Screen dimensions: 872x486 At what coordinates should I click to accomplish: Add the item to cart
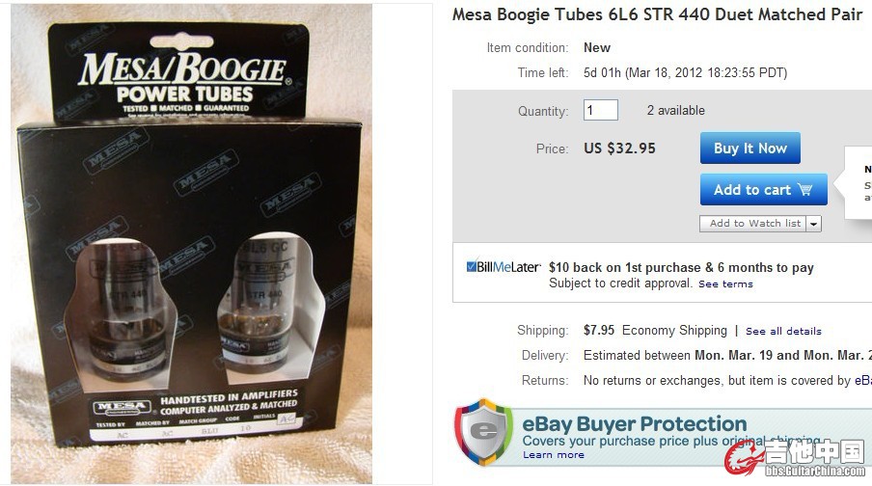(764, 190)
